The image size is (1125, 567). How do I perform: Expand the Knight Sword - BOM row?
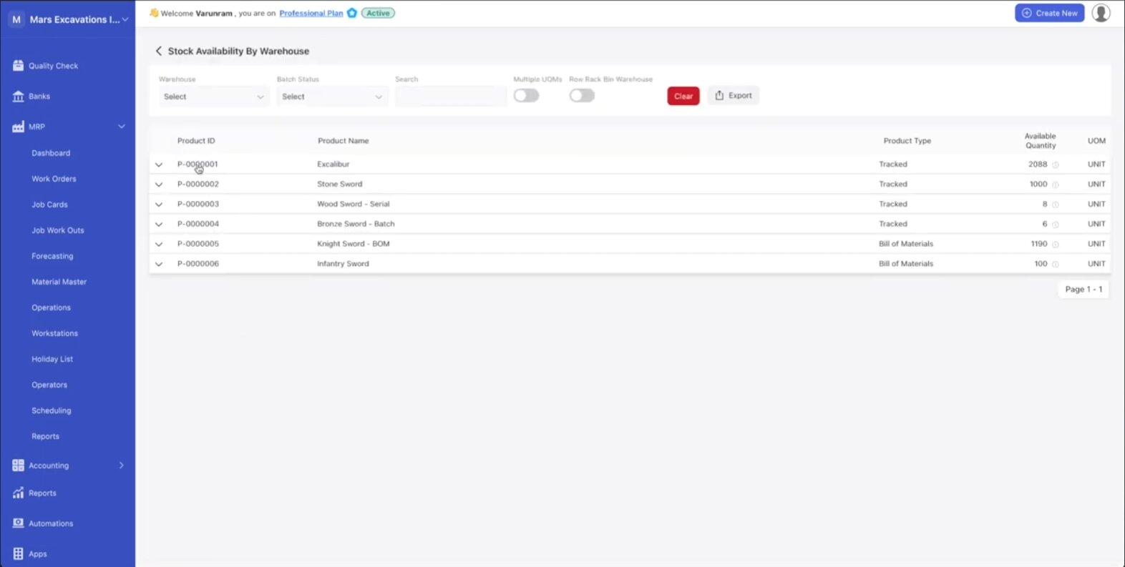click(159, 244)
